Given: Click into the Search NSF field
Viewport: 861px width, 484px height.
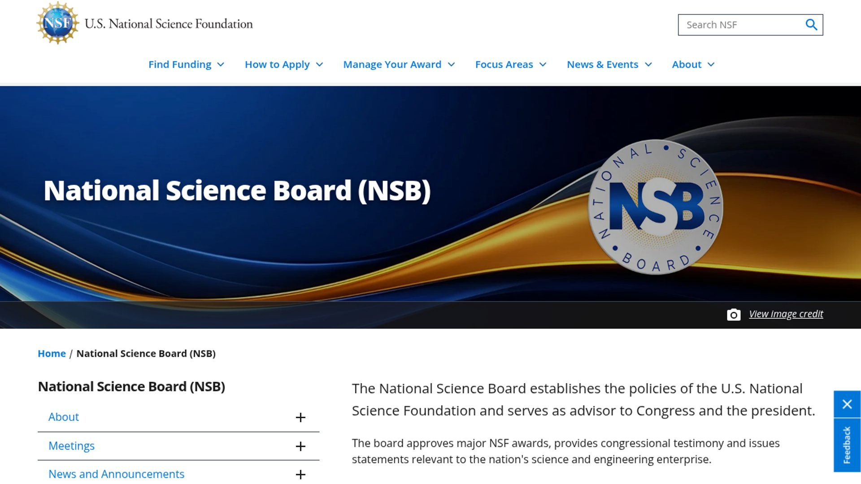Looking at the screenshot, I should pyautogui.click(x=740, y=25).
